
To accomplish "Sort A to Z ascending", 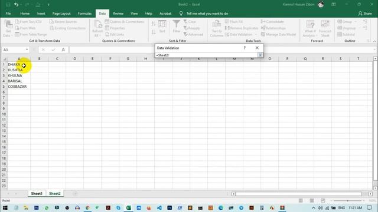I will click(154, 24).
